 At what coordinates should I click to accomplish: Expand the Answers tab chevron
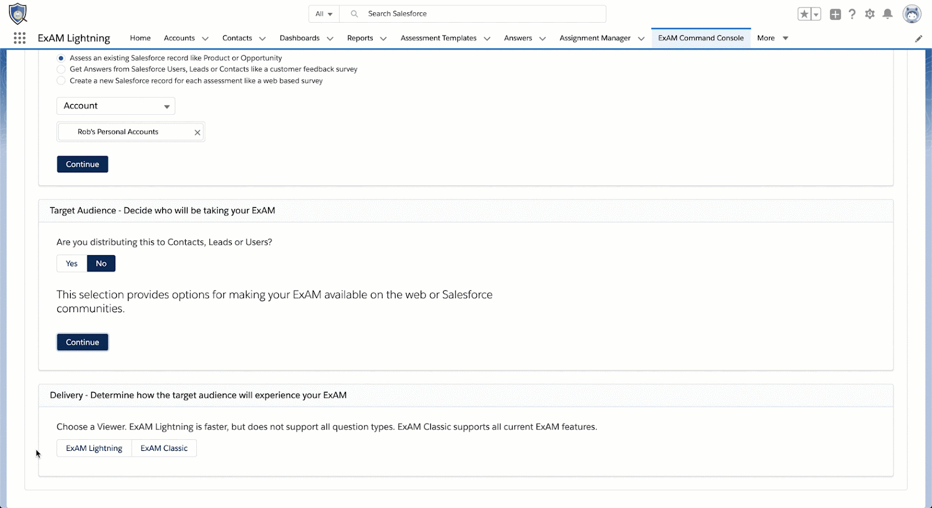pyautogui.click(x=542, y=38)
